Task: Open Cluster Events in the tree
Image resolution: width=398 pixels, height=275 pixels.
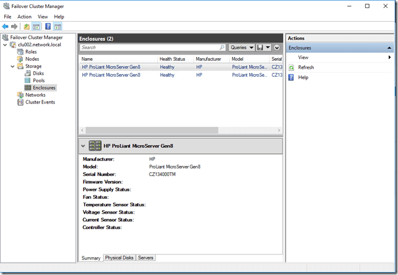Action: pos(40,102)
